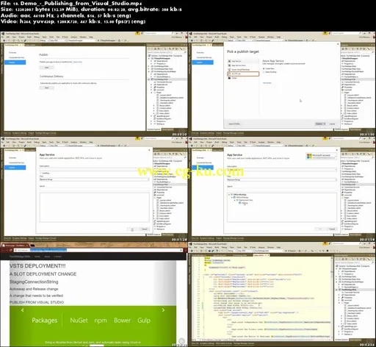The height and width of the screenshot is (347, 376).
Task: Expand resource group root node in App Service results tree
Action: pos(229,195)
